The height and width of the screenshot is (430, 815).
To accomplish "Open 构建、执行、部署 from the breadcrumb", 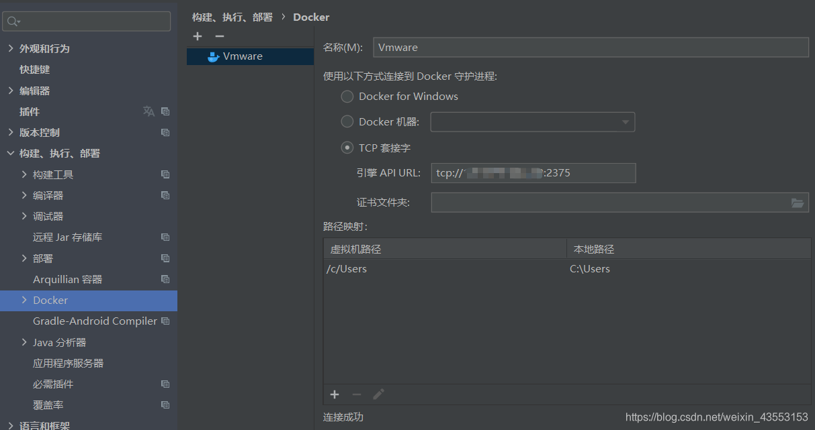I will [x=233, y=17].
